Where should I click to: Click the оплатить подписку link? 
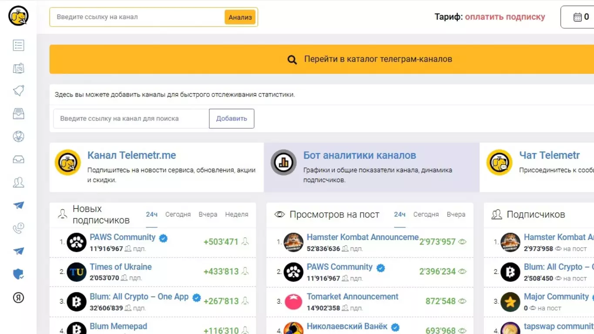tap(505, 17)
